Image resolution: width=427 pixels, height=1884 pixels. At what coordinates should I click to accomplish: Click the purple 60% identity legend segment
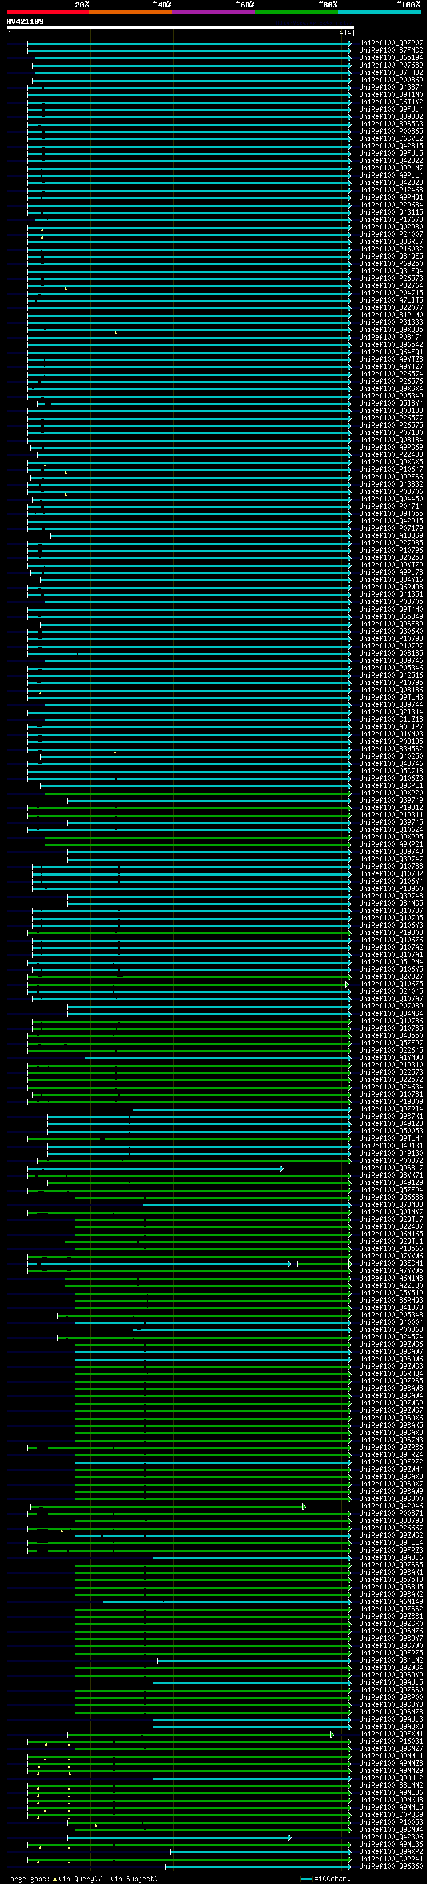[x=213, y=12]
